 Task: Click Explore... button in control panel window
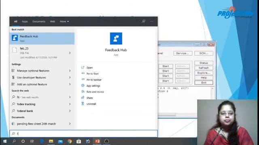[x=204, y=73]
